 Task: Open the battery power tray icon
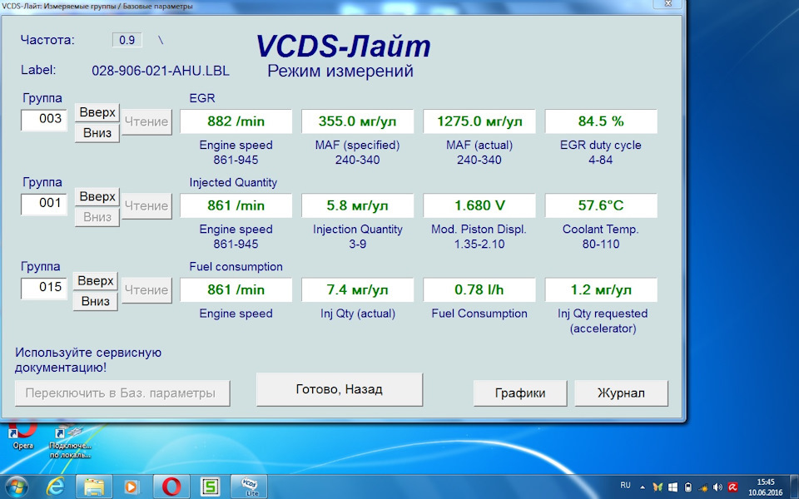click(x=688, y=487)
